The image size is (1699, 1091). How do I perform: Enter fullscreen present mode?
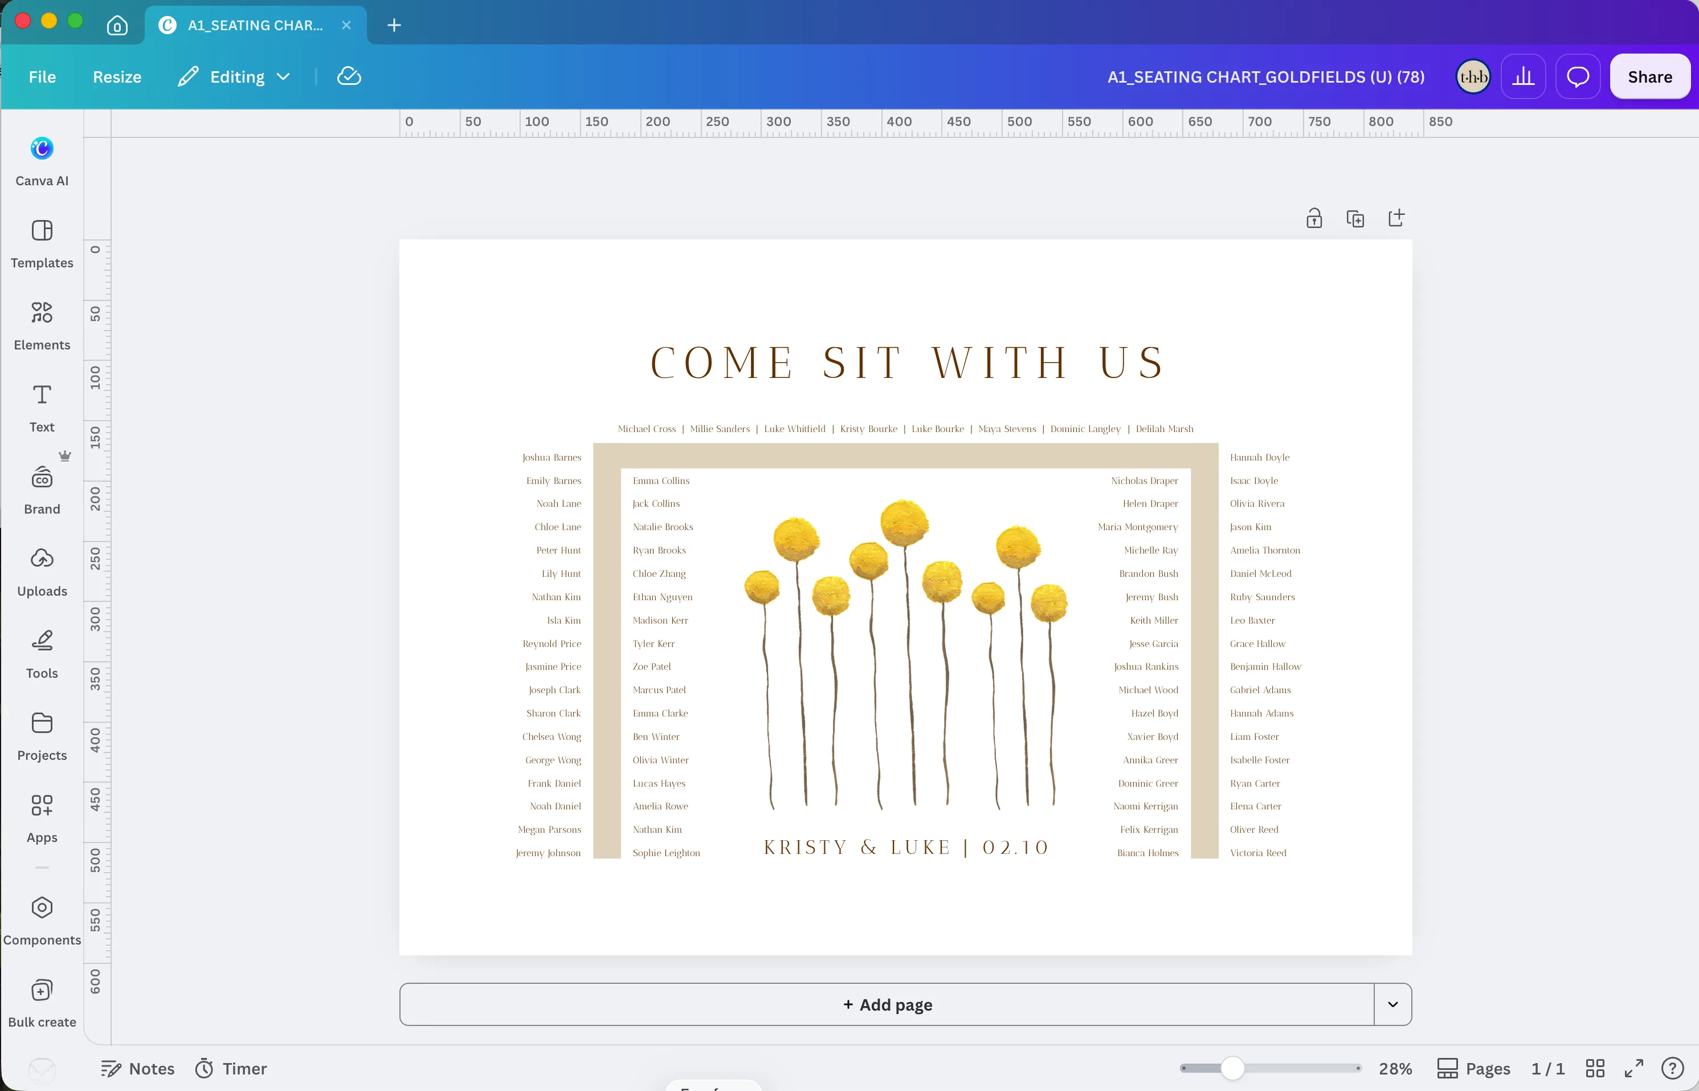(x=1634, y=1068)
